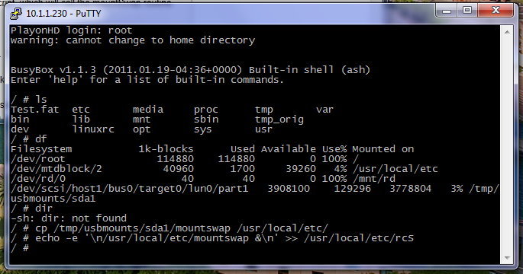
Task: Click the '/dev/root' filesystem entry
Action: tap(37, 159)
